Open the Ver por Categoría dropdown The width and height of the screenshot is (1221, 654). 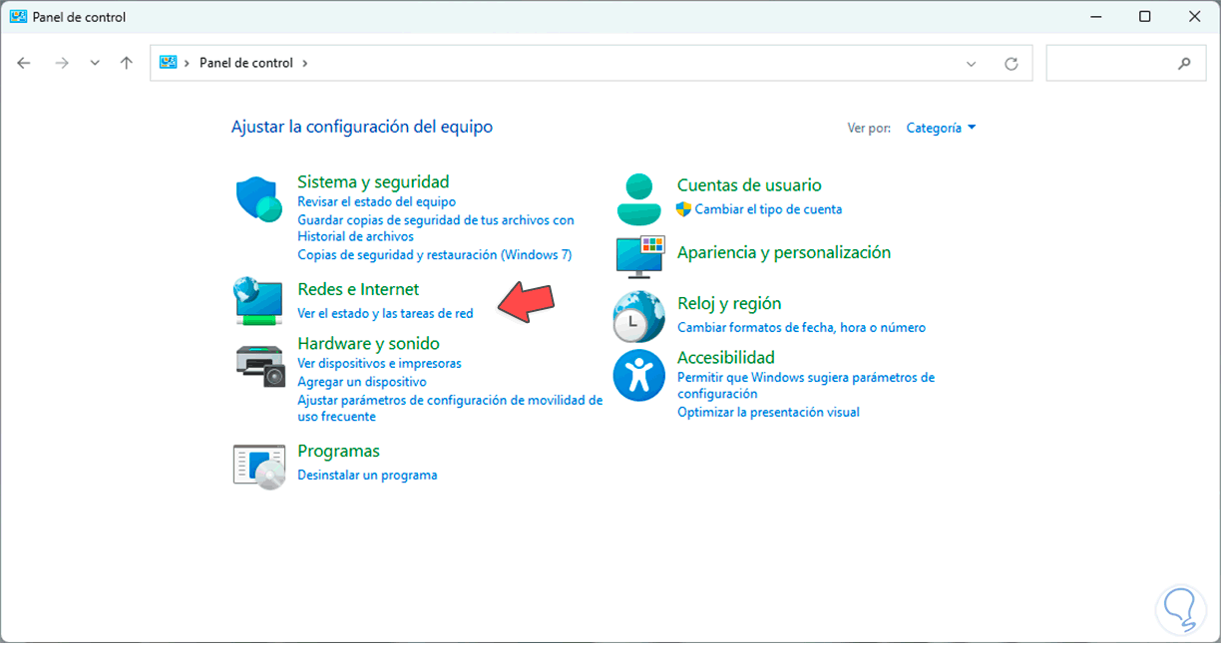pos(941,128)
